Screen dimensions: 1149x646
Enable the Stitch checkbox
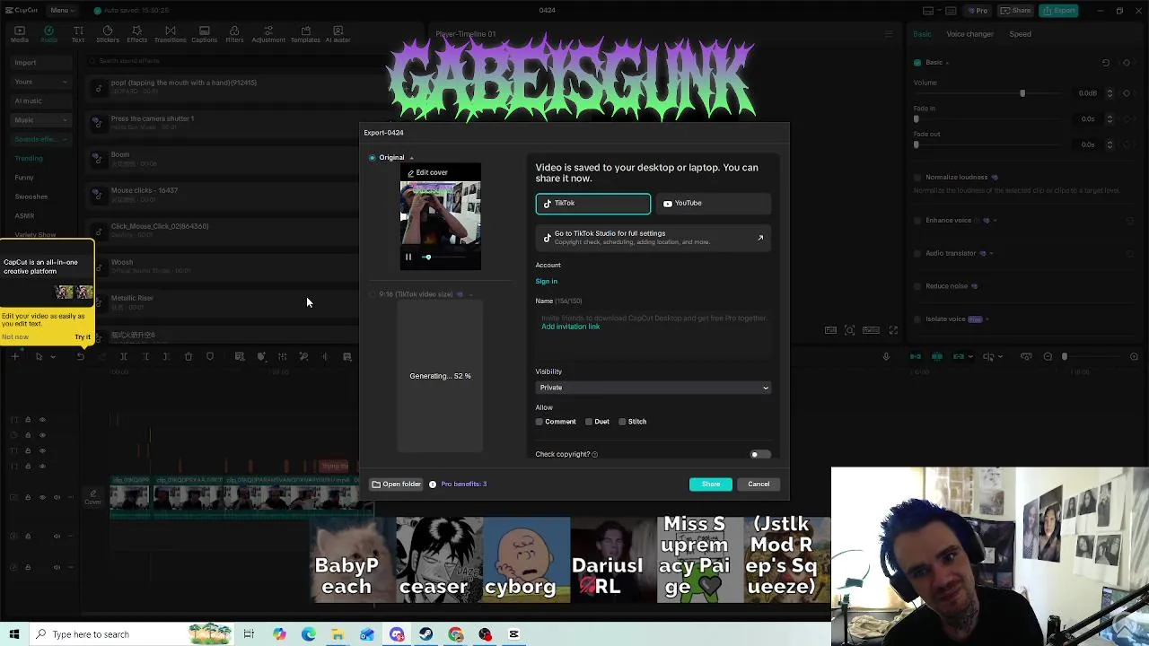click(622, 422)
